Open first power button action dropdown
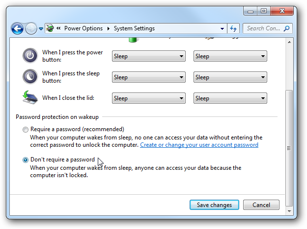The height and width of the screenshot is (229, 307). point(149,56)
